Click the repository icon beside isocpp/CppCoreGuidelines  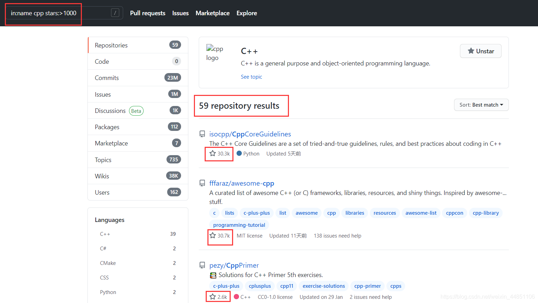[x=202, y=134]
